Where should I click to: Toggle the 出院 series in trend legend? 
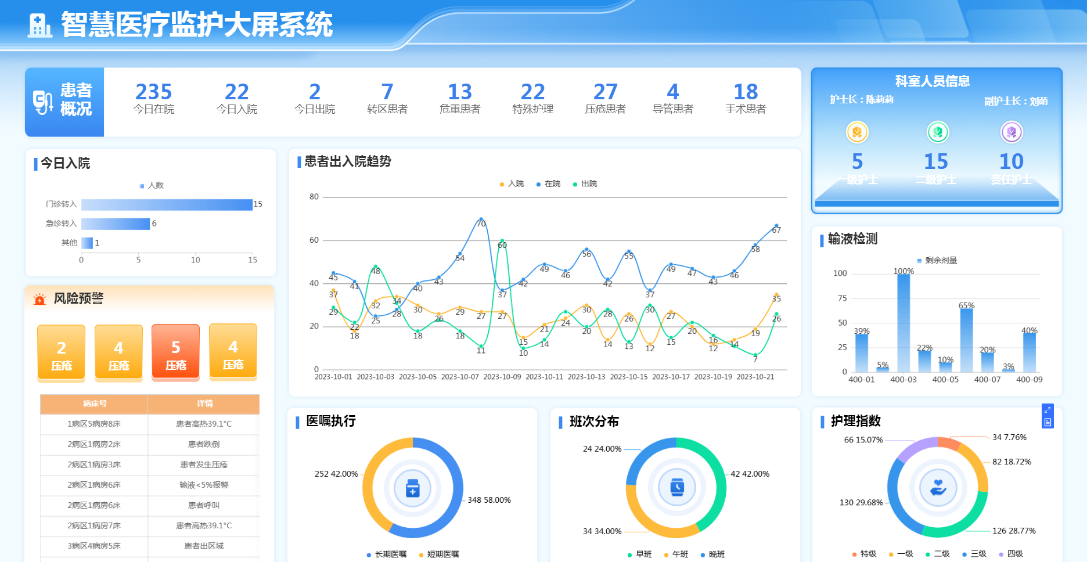pos(585,184)
